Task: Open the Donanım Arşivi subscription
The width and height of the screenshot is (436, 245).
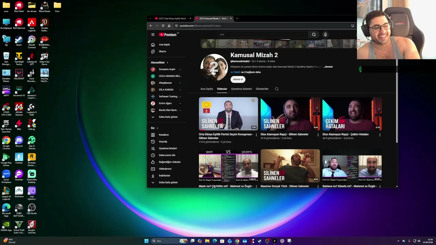Action: point(167,69)
